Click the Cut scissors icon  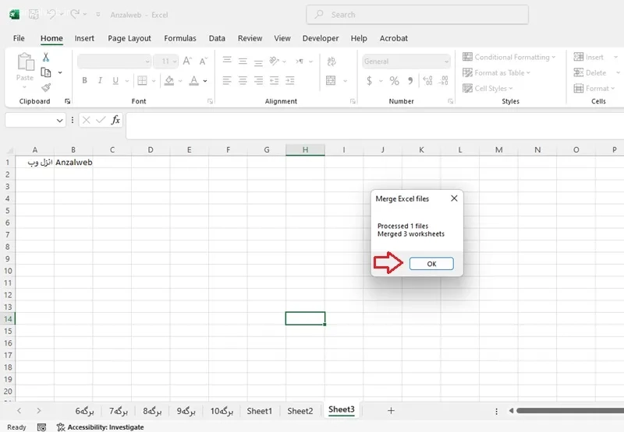point(46,58)
